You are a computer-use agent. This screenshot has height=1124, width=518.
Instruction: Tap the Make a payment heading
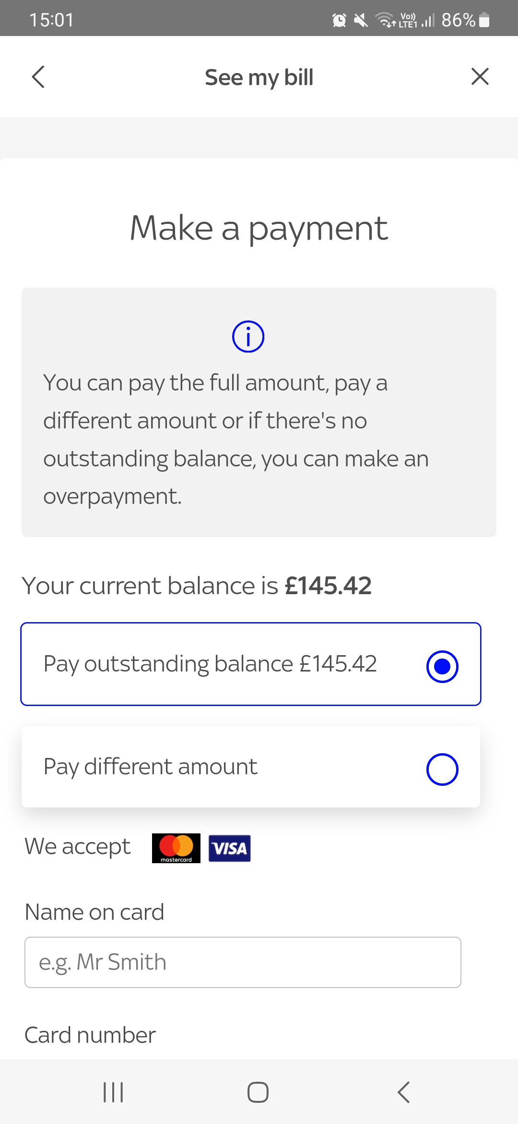click(x=259, y=227)
